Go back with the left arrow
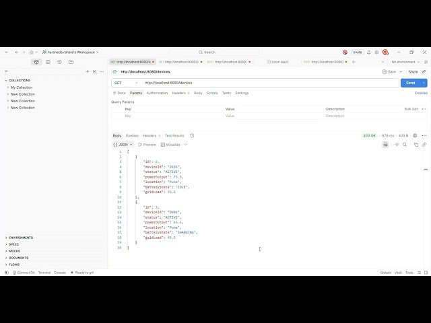The image size is (431, 323). (x=17, y=52)
